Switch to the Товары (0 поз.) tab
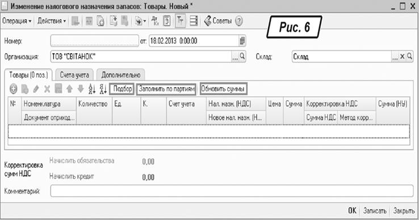This screenshot has height=220, width=419. tap(28, 75)
